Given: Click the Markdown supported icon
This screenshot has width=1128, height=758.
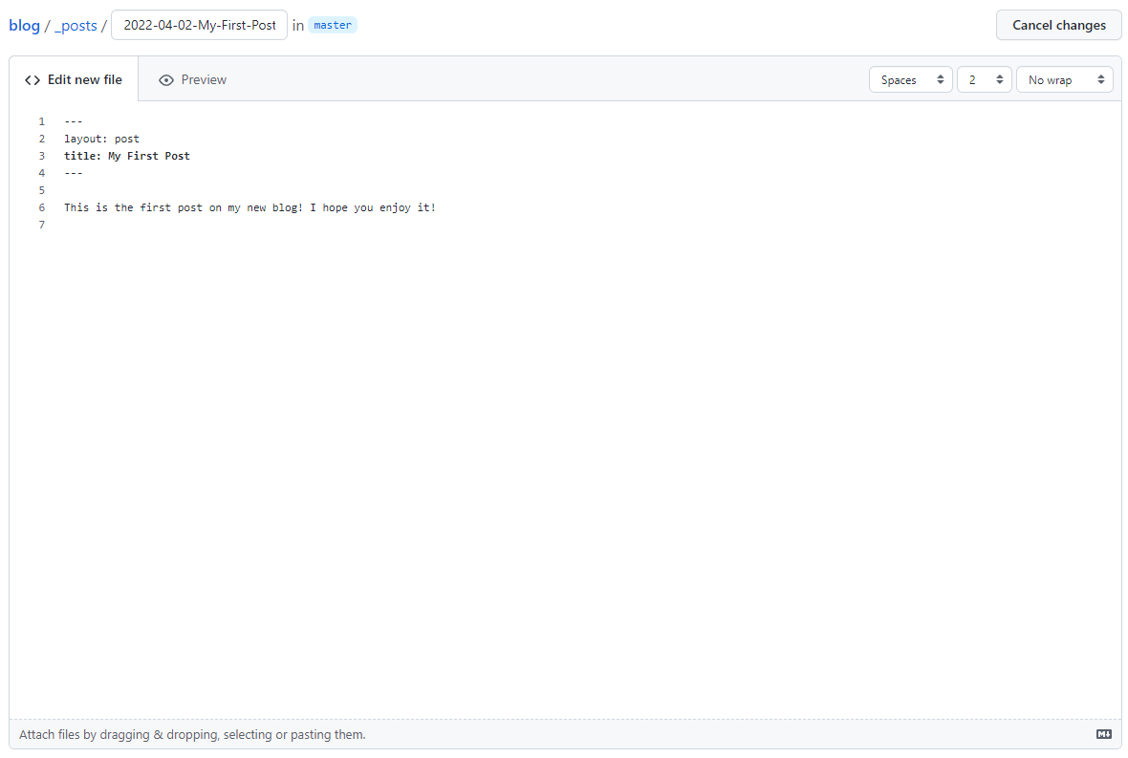Looking at the screenshot, I should 1103,734.
